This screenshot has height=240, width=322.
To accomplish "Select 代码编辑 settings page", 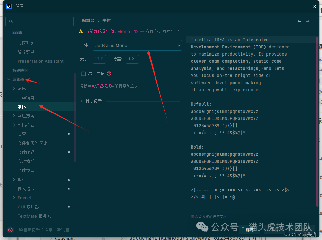I will click(26, 98).
